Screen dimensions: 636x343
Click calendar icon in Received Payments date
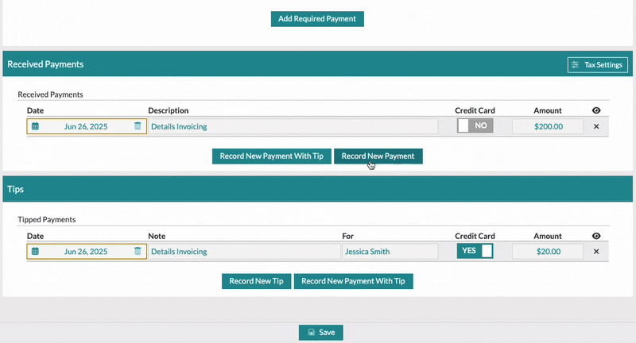[x=35, y=126]
